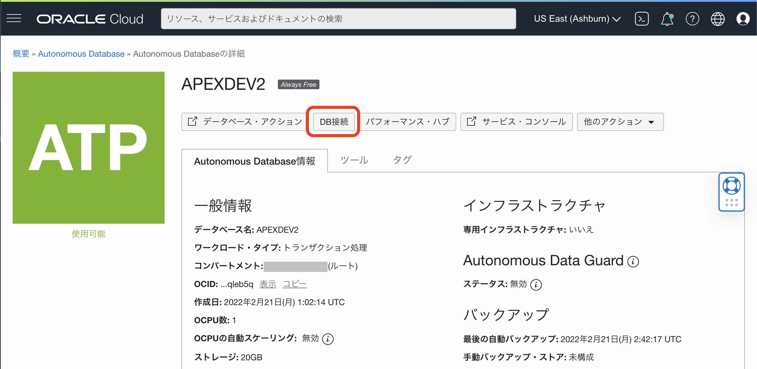757x369 pixels.
Task: Expand the 他のアクション dropdown
Action: click(620, 122)
